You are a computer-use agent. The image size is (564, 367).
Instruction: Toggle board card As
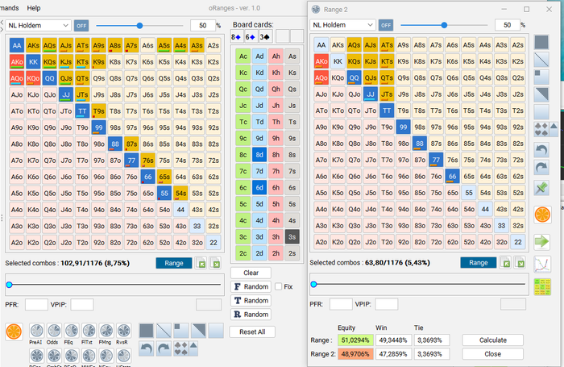(292, 56)
